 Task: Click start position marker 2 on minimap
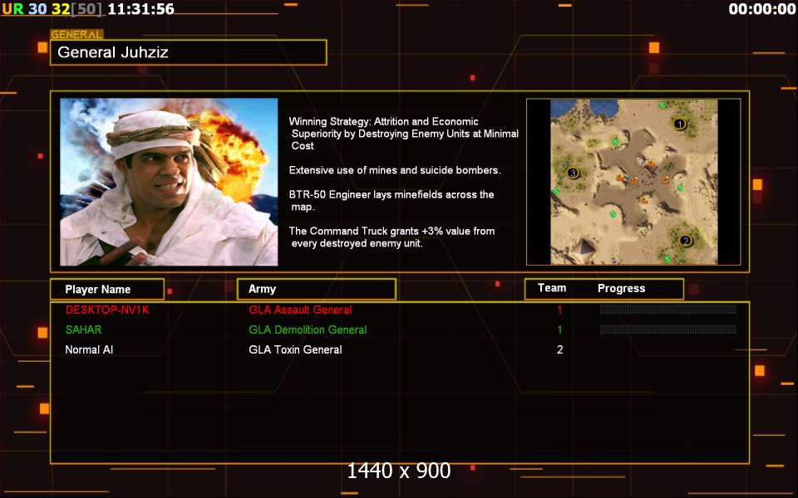point(686,241)
